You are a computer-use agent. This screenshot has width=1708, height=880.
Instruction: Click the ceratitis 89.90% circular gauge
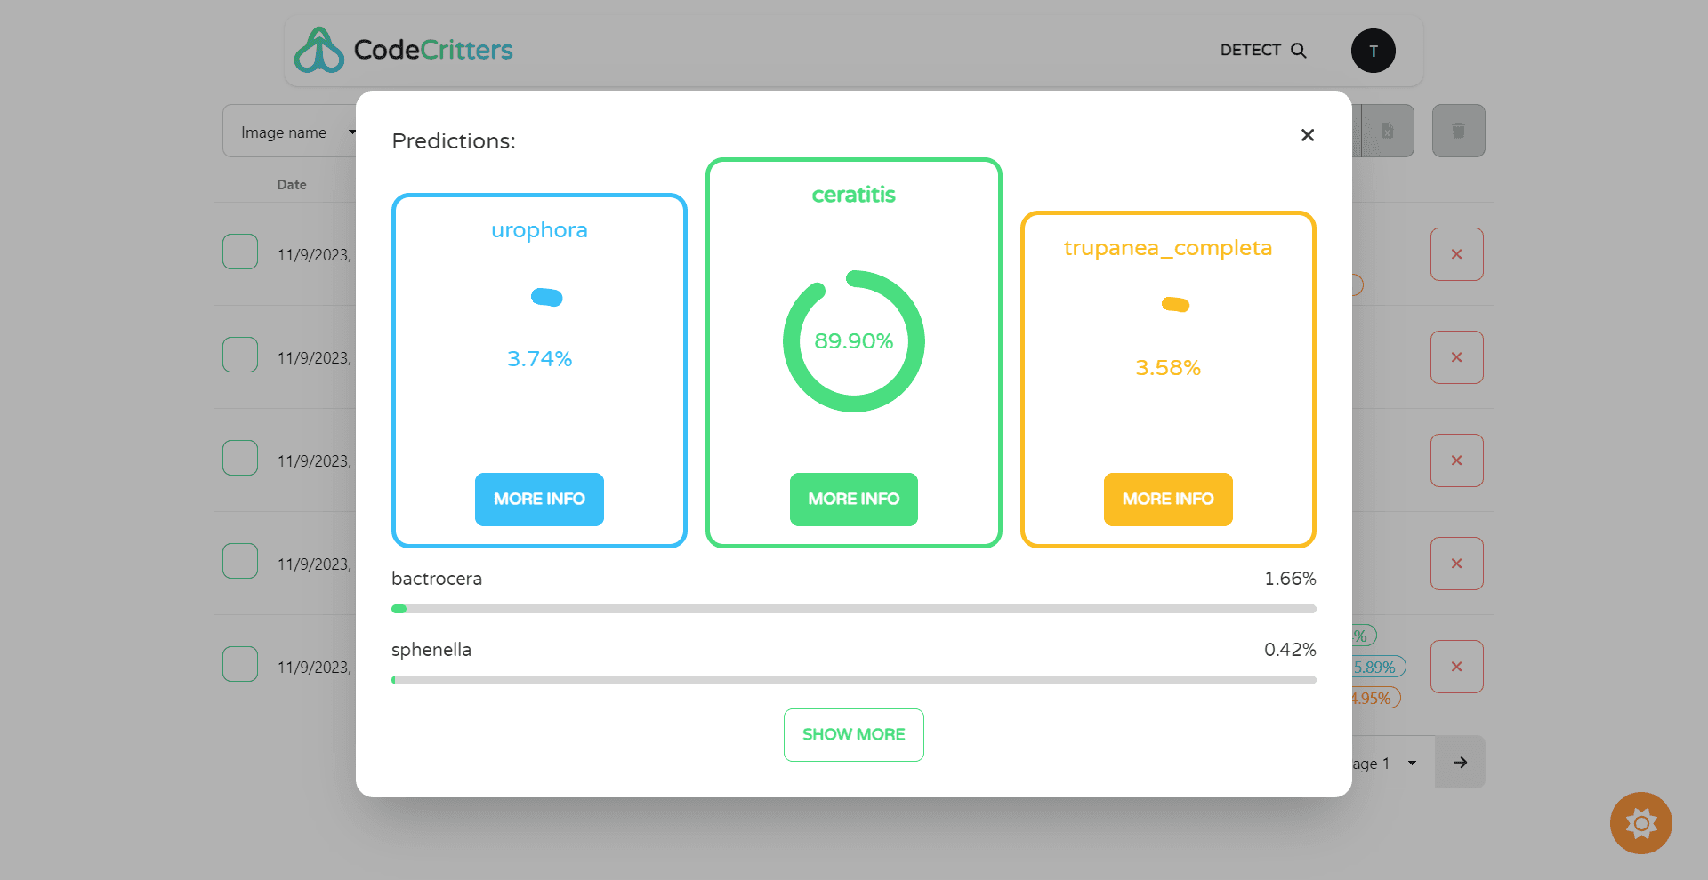tap(853, 341)
